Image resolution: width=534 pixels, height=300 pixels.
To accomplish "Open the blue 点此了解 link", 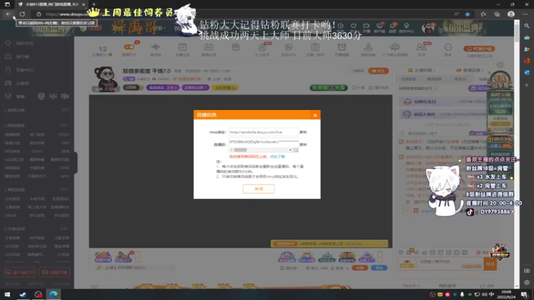I will pyautogui.click(x=277, y=157).
